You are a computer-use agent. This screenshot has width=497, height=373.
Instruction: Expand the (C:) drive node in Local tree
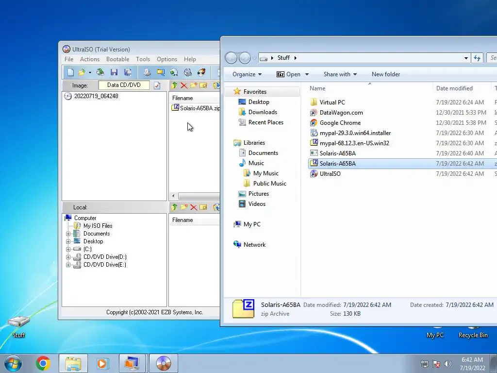[68, 249]
